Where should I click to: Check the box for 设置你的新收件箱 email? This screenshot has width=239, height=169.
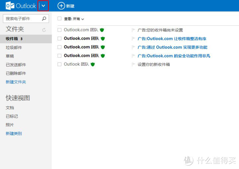point(59,64)
